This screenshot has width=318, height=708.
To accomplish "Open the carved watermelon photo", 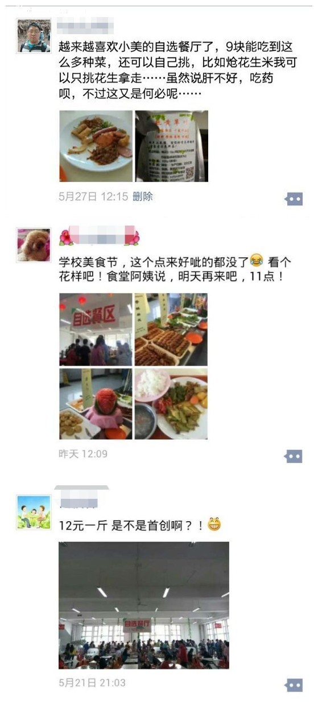I will tap(96, 404).
